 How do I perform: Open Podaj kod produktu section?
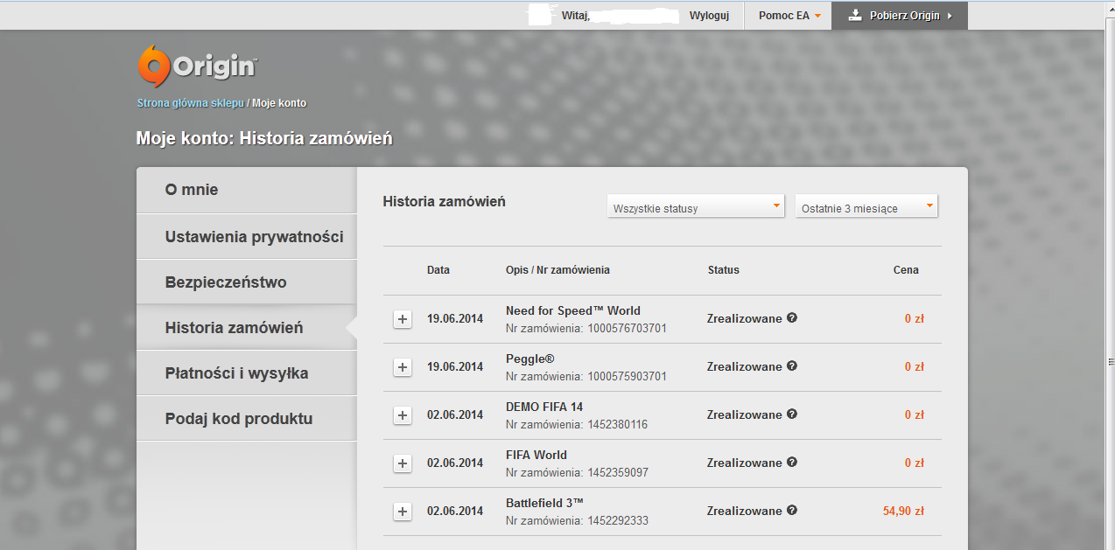[x=247, y=419]
